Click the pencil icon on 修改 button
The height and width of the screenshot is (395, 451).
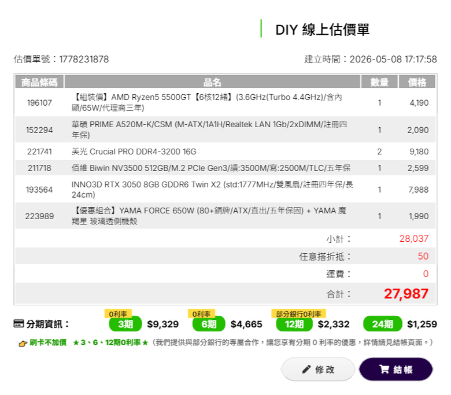coord(306,369)
